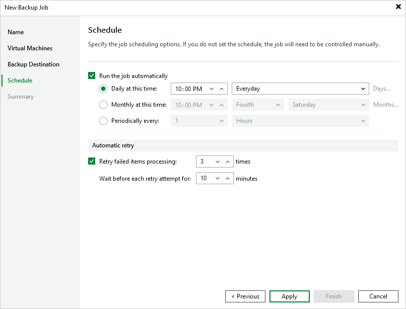
Task: Cancel the New Backup Job wizard
Action: pos(378,296)
